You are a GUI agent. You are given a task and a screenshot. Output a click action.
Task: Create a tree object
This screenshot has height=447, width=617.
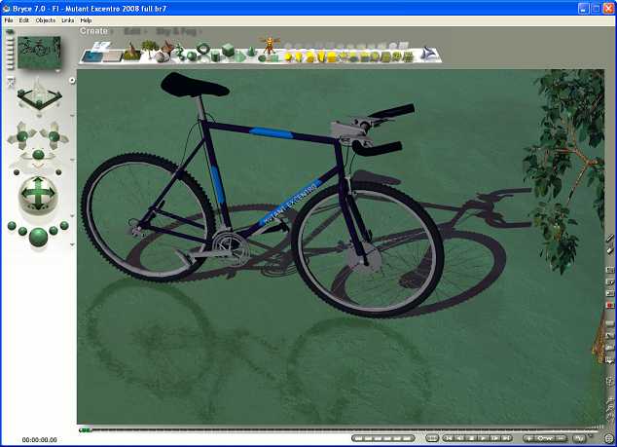pos(150,48)
